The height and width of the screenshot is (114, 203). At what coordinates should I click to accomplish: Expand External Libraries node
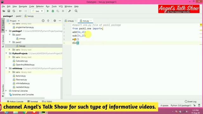tap(6, 91)
